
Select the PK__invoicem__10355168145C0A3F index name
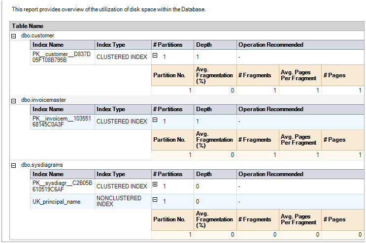pyautogui.click(x=62, y=121)
